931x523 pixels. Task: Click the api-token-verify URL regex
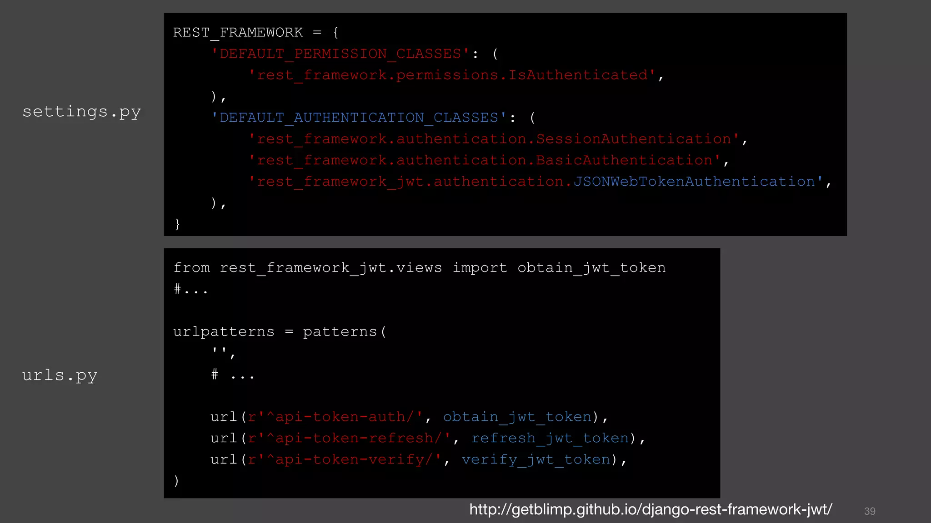(345, 459)
